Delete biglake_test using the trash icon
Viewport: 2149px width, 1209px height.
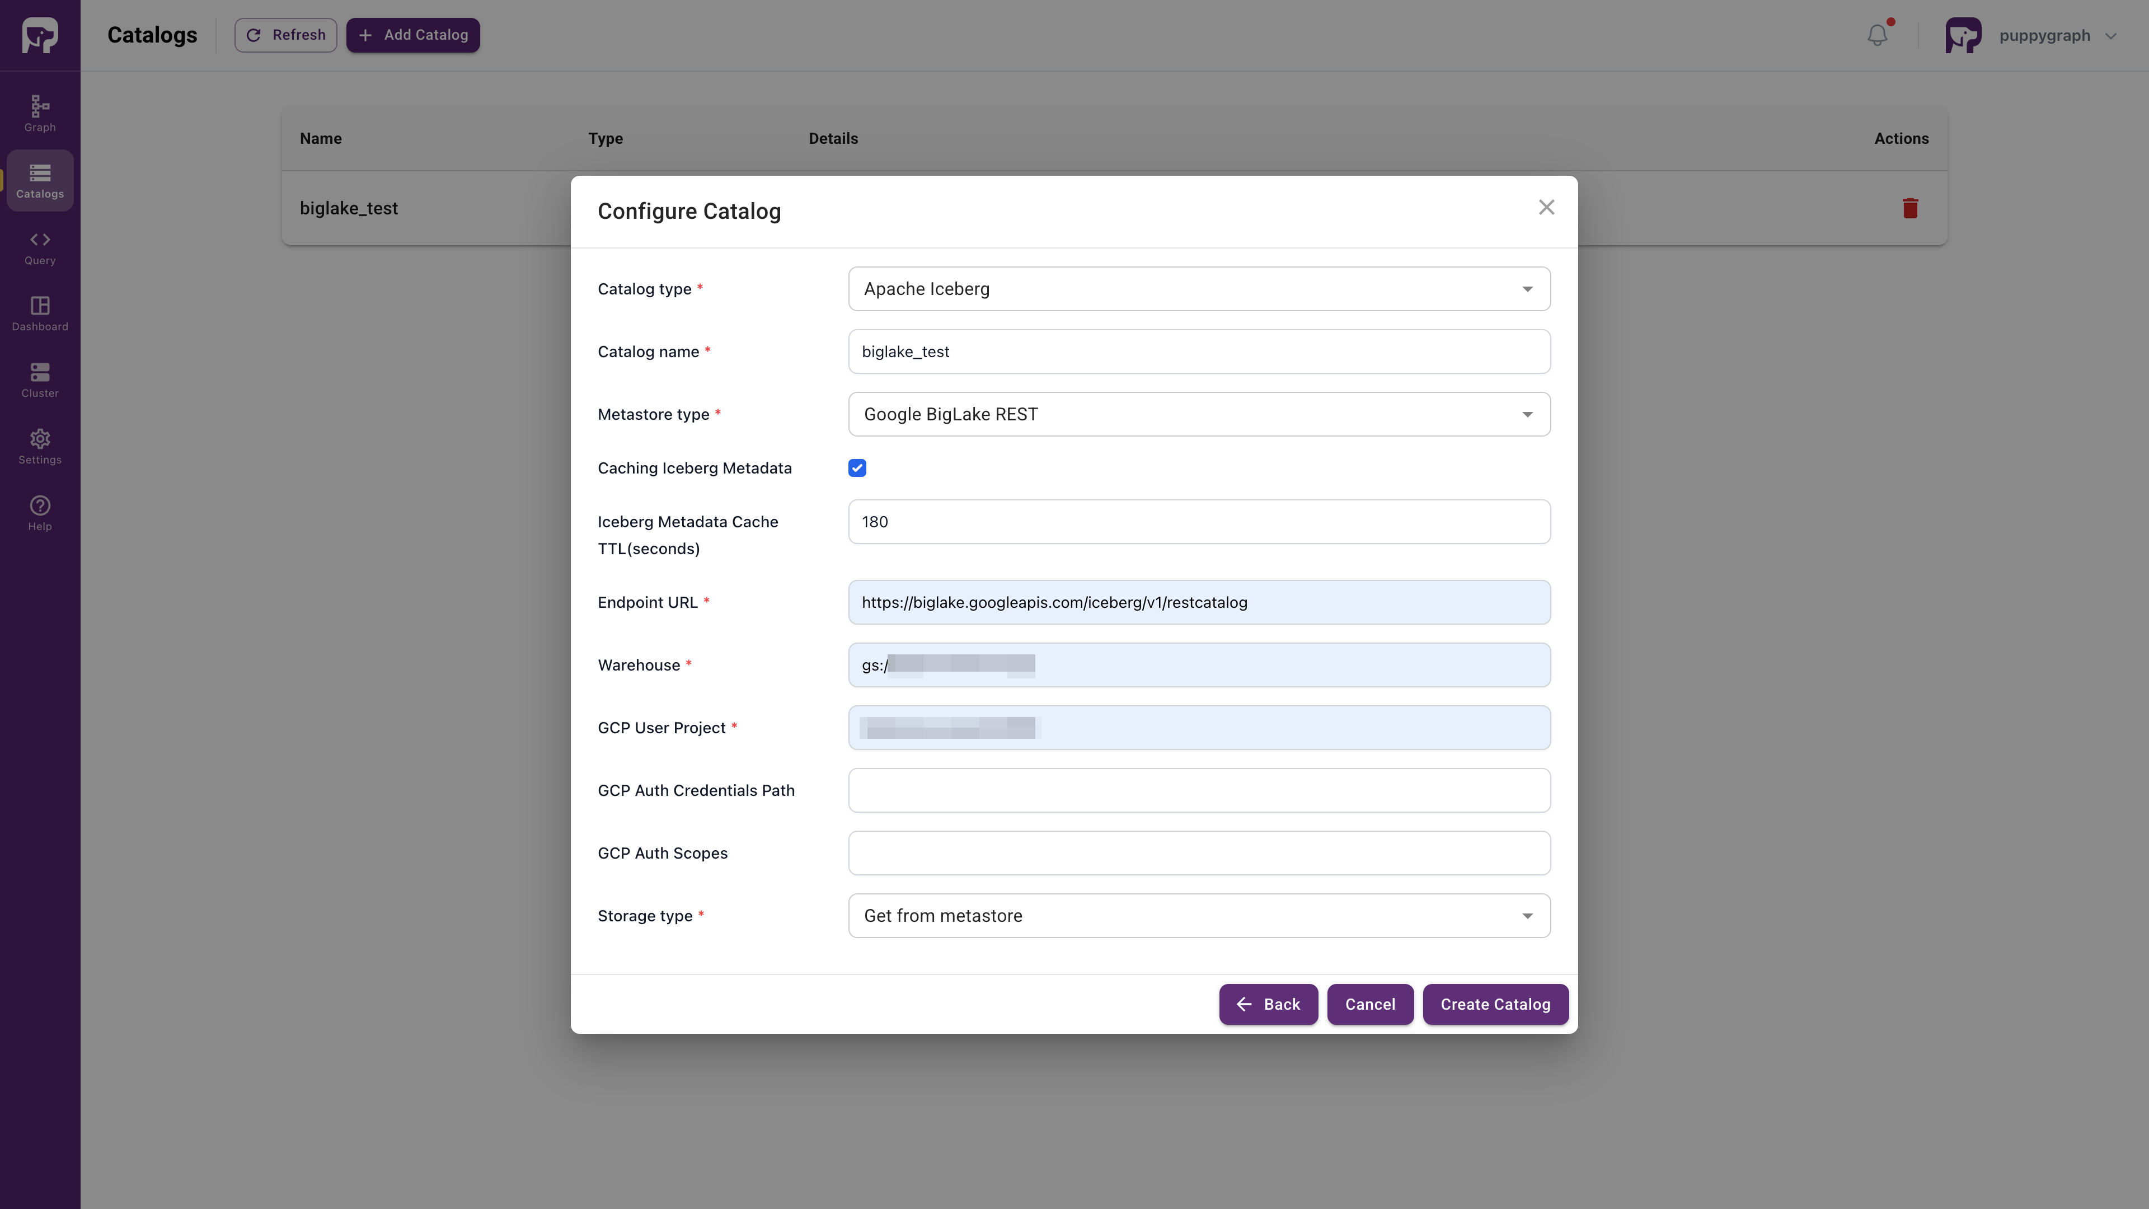(x=1909, y=208)
